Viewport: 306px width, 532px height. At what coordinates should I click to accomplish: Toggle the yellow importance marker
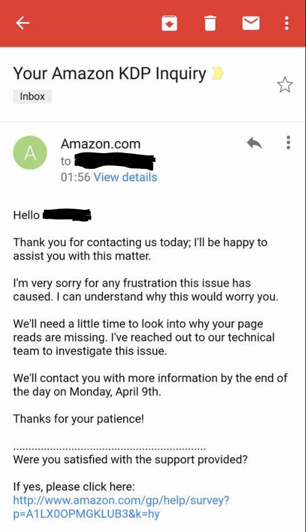pos(217,73)
